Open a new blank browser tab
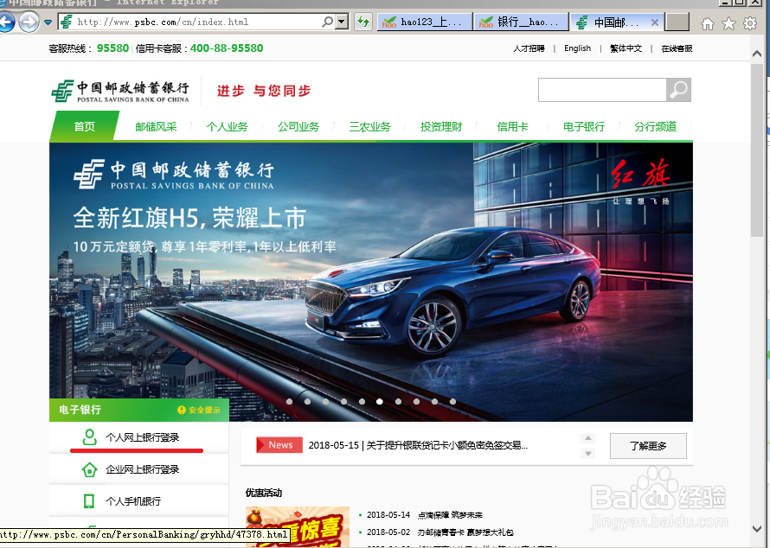Image resolution: width=770 pixels, height=548 pixels. (677, 22)
